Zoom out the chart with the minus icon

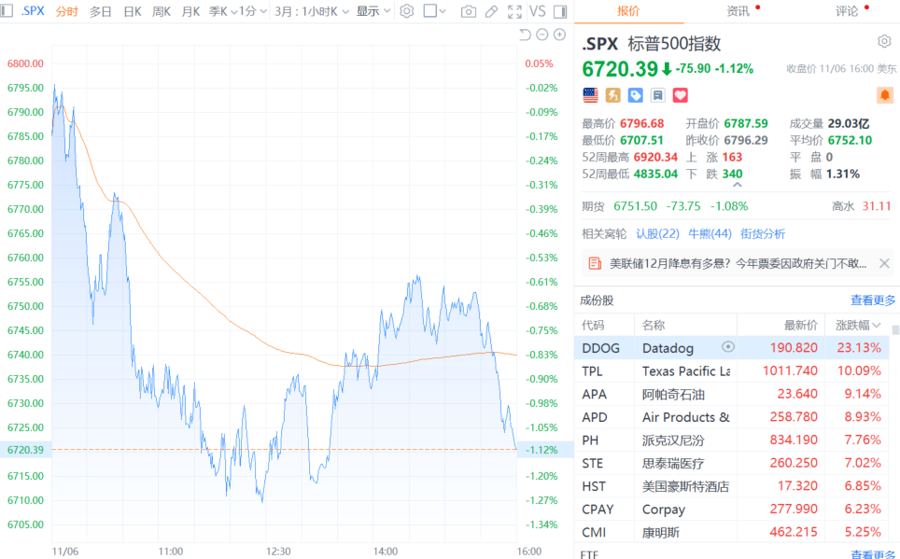point(542,35)
